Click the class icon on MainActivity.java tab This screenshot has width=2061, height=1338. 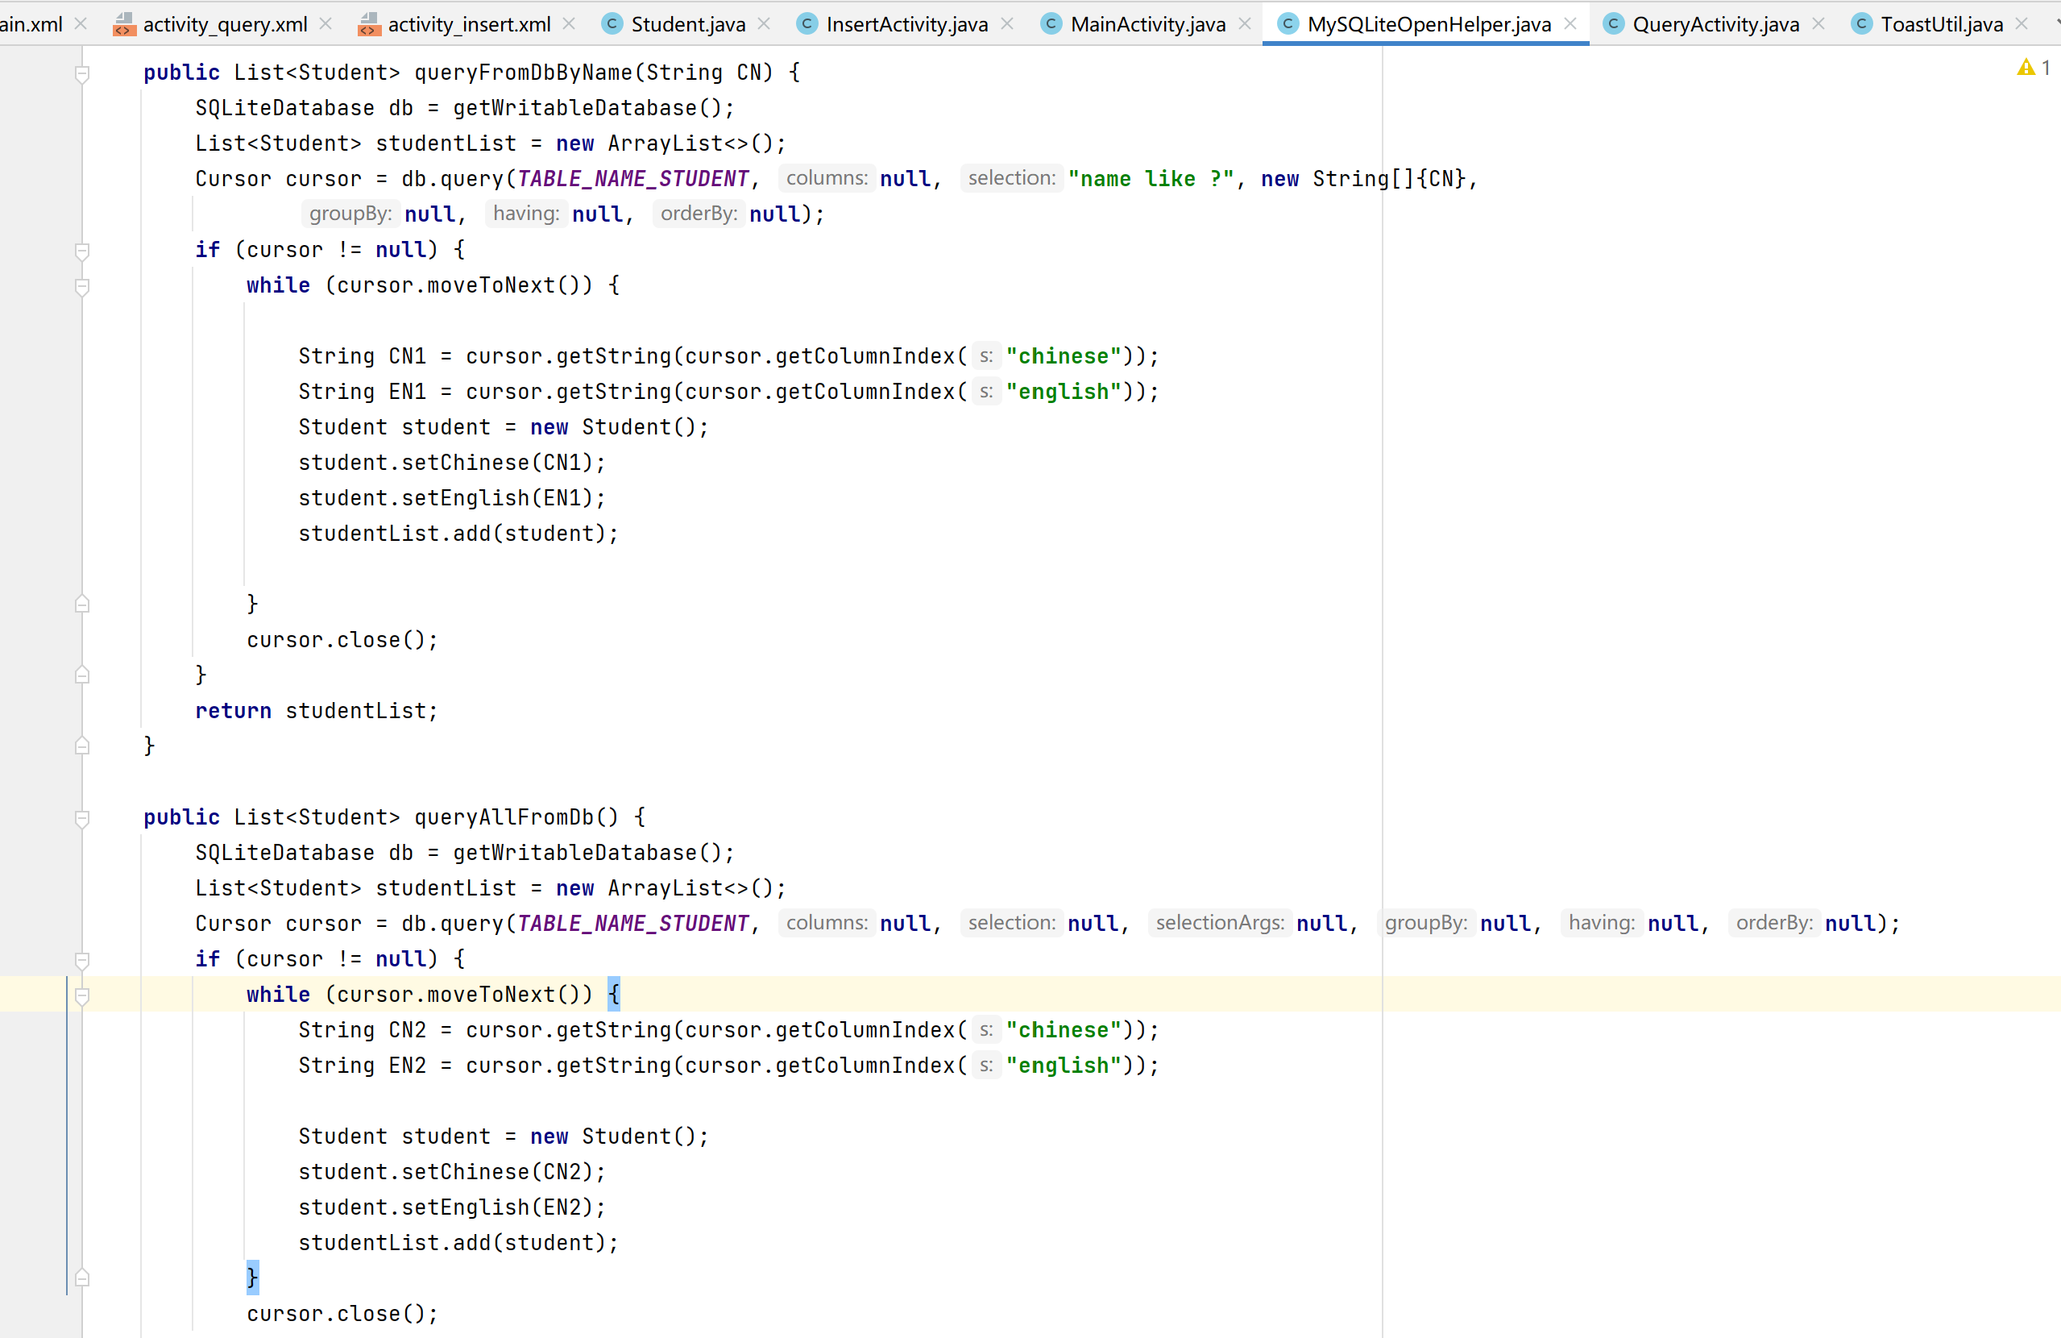click(x=1051, y=24)
